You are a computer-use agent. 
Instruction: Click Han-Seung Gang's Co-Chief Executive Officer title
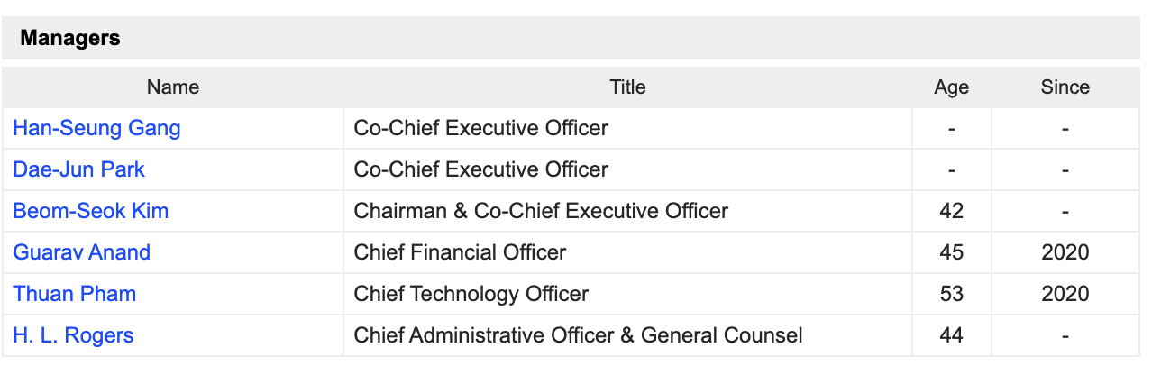pos(481,128)
